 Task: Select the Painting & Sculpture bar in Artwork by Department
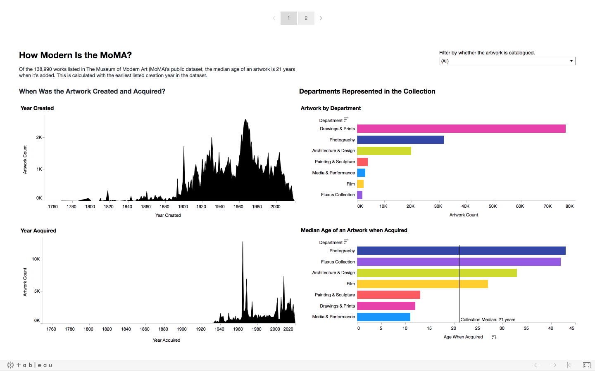tap(362, 162)
